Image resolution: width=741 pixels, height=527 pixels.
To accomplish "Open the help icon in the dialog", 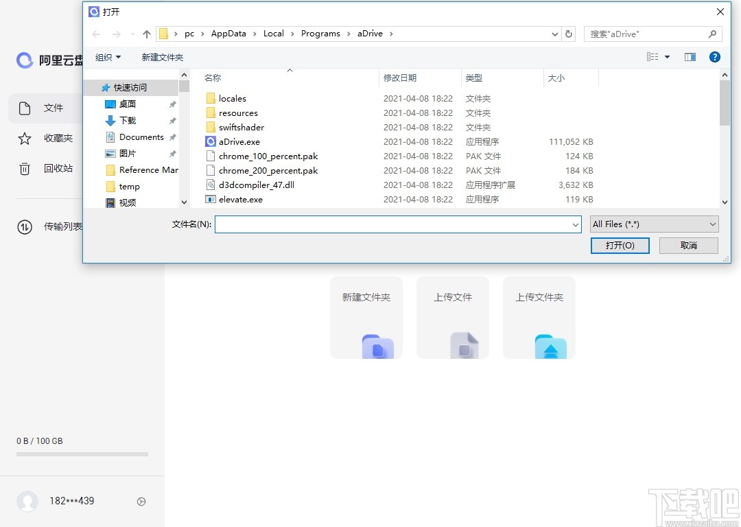I will (x=714, y=57).
